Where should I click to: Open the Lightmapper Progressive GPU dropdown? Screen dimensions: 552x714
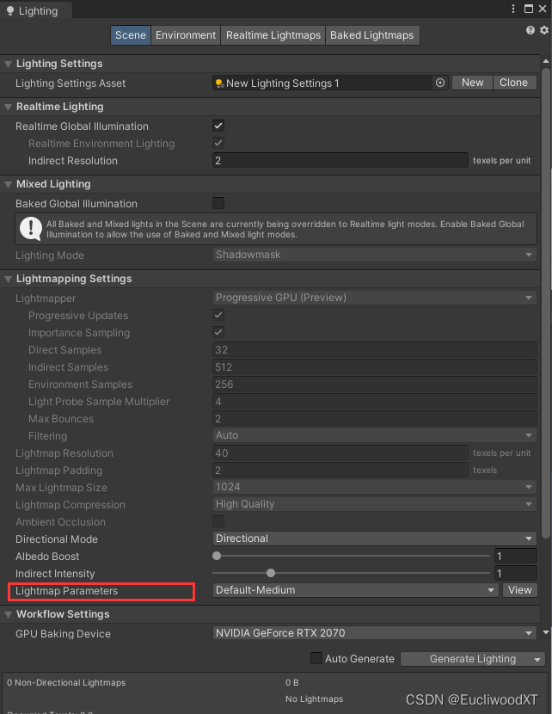(375, 298)
